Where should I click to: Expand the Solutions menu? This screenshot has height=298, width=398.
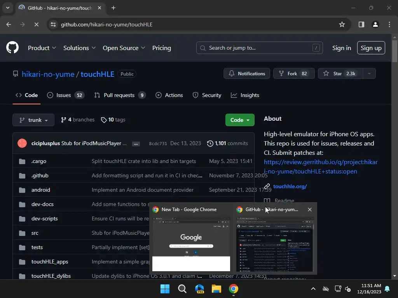click(79, 48)
